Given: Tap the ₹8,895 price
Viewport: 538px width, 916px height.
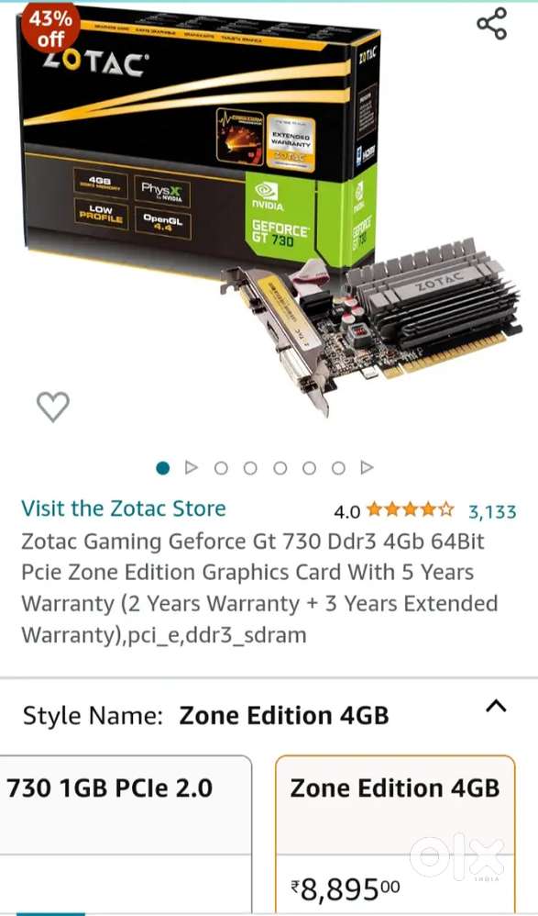Looking at the screenshot, I should (x=346, y=889).
